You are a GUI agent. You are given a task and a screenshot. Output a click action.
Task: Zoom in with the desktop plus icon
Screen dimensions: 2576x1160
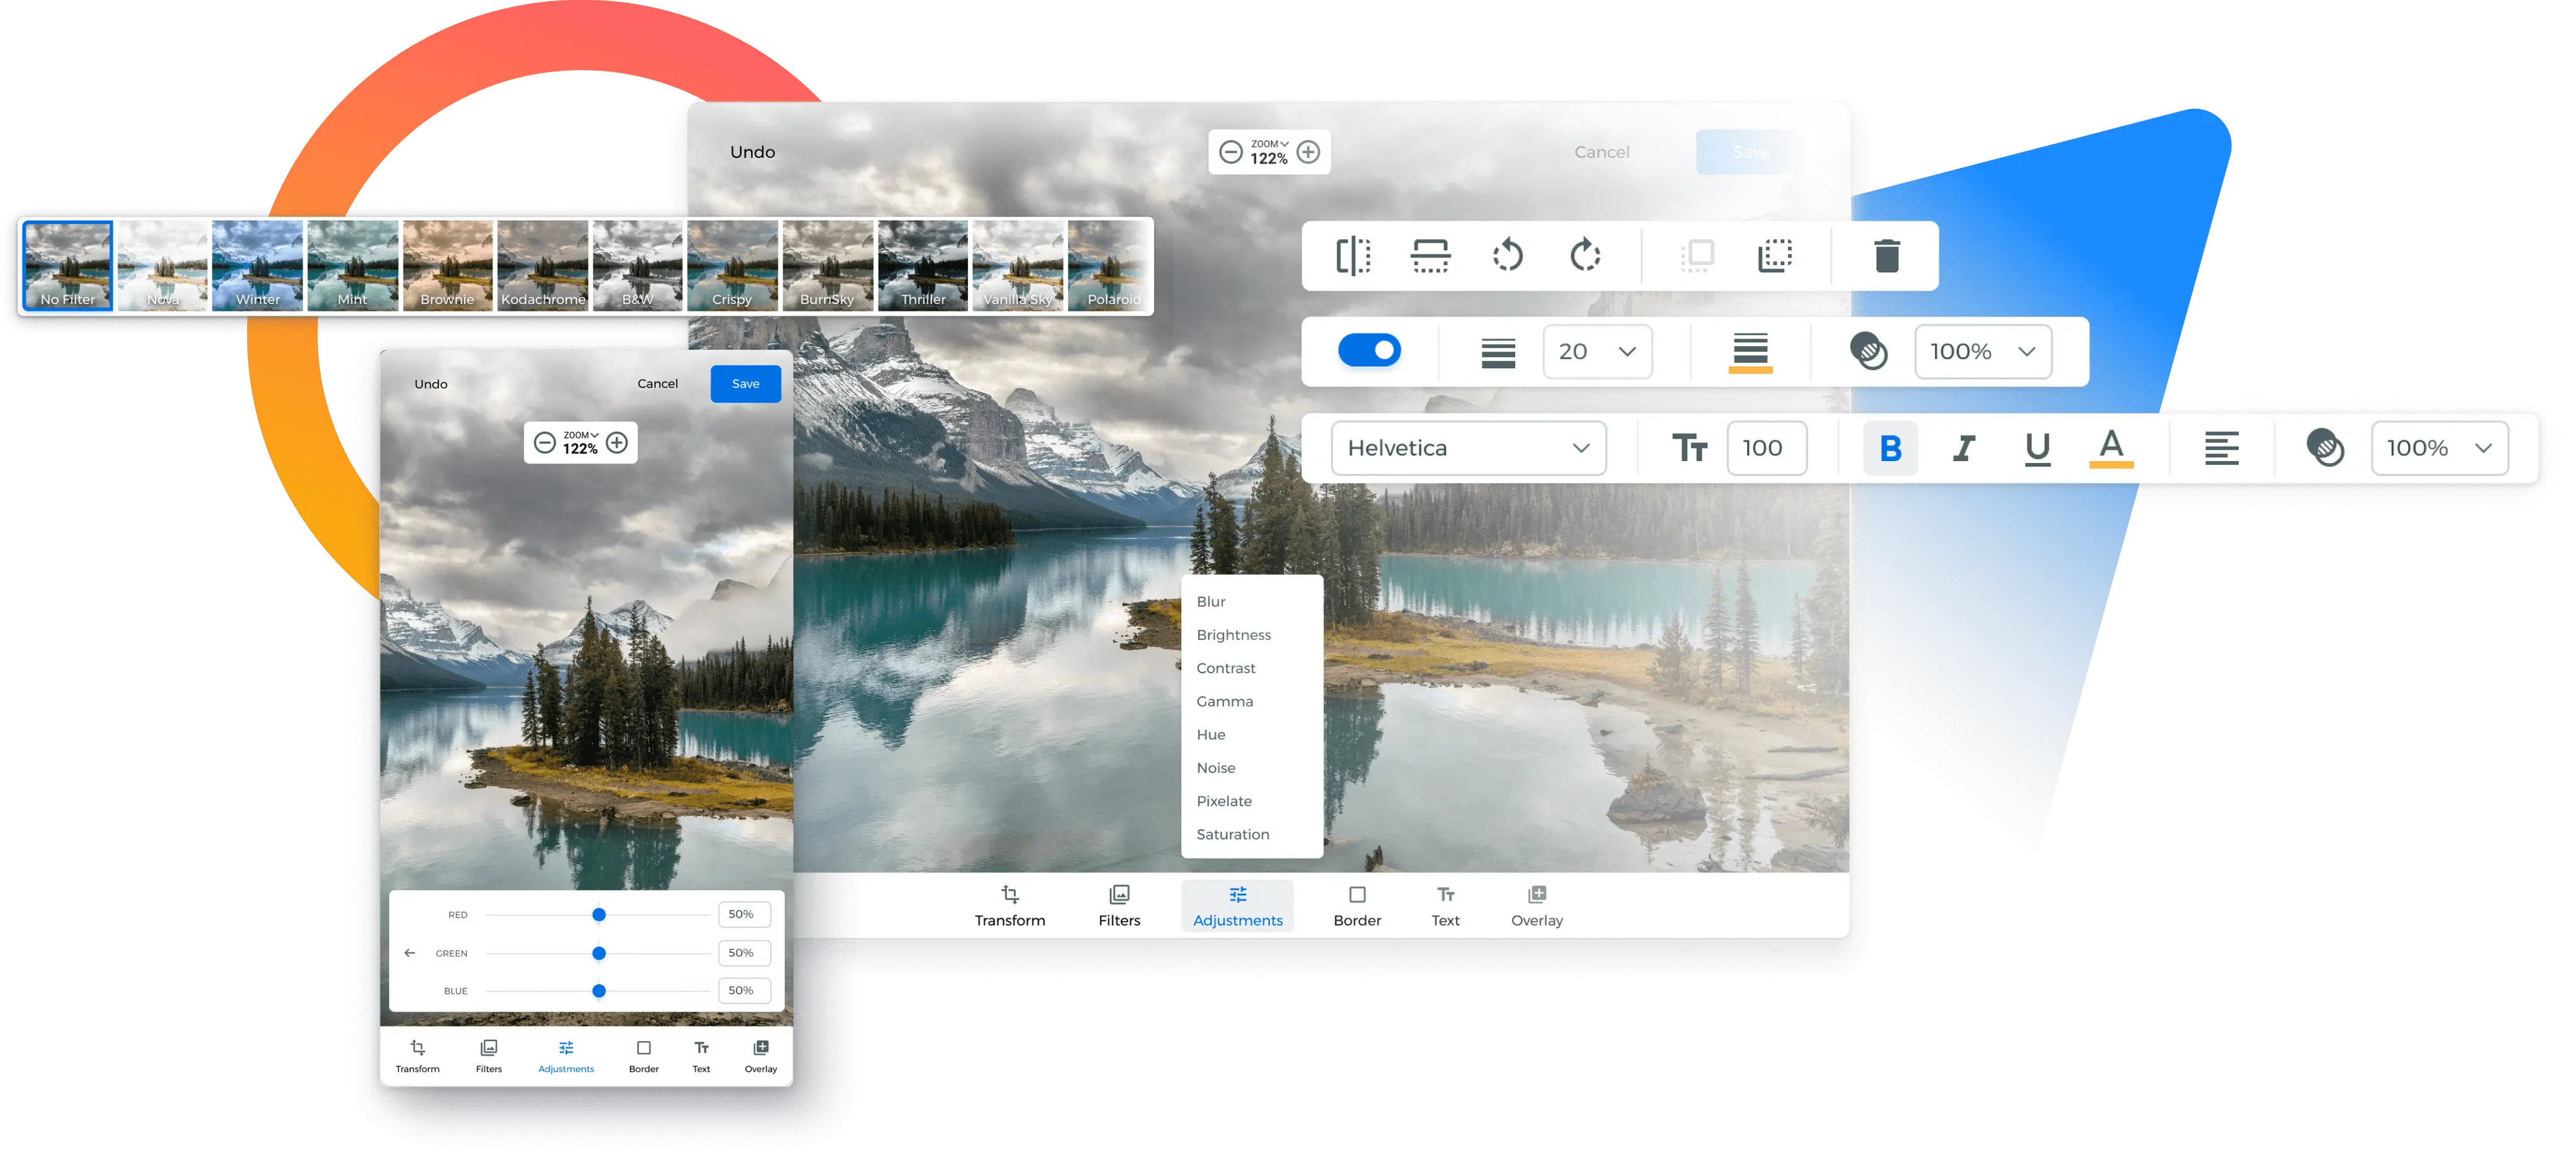pos(1308,152)
